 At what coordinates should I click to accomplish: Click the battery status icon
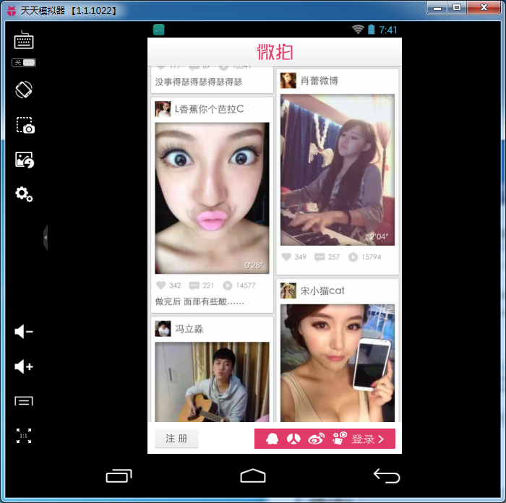click(371, 30)
